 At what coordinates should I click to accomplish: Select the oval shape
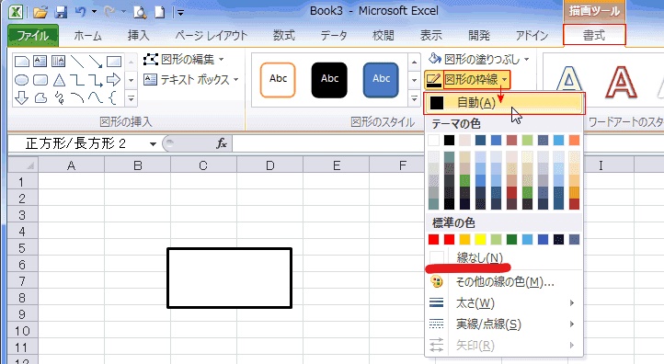[x=21, y=80]
